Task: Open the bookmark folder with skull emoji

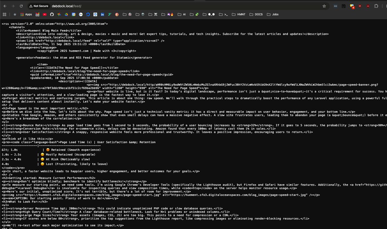Action: (x=153, y=14)
